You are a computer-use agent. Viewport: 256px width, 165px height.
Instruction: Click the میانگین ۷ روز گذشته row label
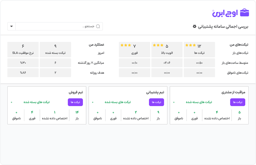[x=91, y=63]
